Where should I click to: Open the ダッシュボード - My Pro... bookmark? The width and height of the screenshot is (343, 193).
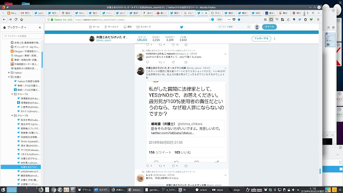click(25, 47)
